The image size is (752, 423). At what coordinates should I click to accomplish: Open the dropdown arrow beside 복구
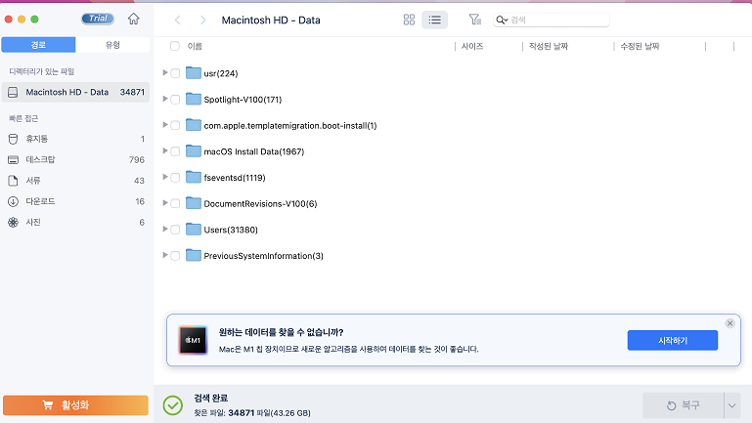pos(731,405)
